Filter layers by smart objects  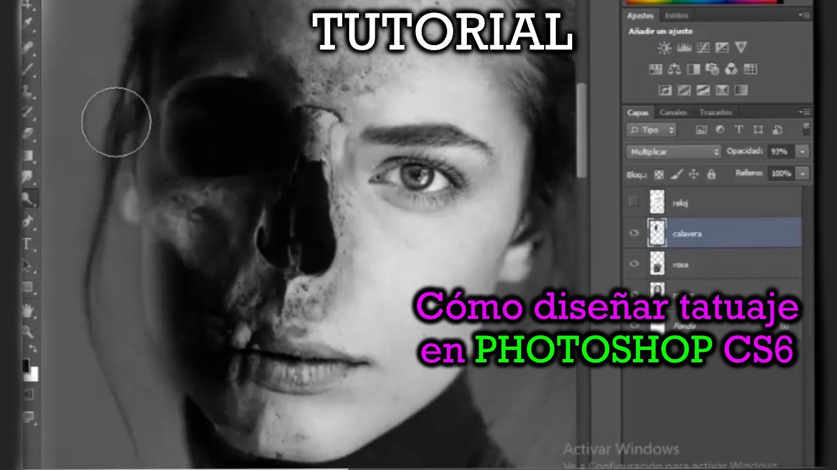[777, 130]
